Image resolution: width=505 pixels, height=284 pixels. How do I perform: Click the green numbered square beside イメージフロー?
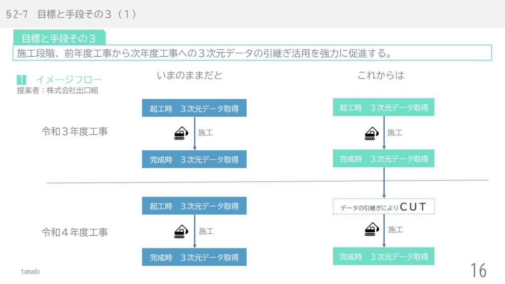(x=21, y=79)
